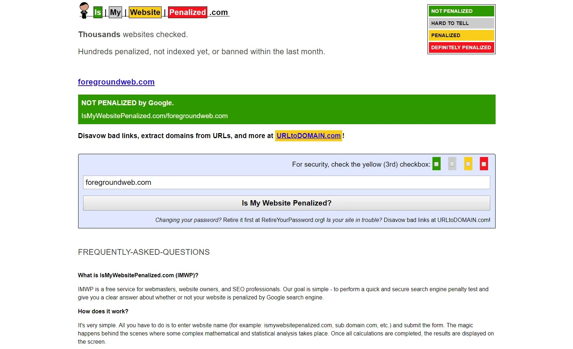
Task: Click the green 'Is' logo block
Action: click(98, 12)
